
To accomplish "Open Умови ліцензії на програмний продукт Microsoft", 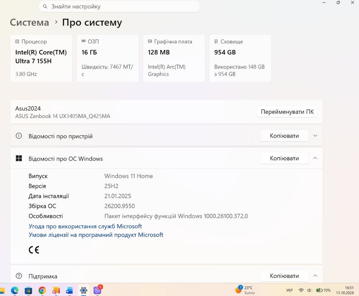I will coord(96,235).
